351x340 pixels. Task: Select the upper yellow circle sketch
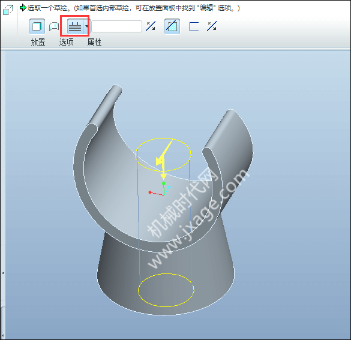(163, 154)
